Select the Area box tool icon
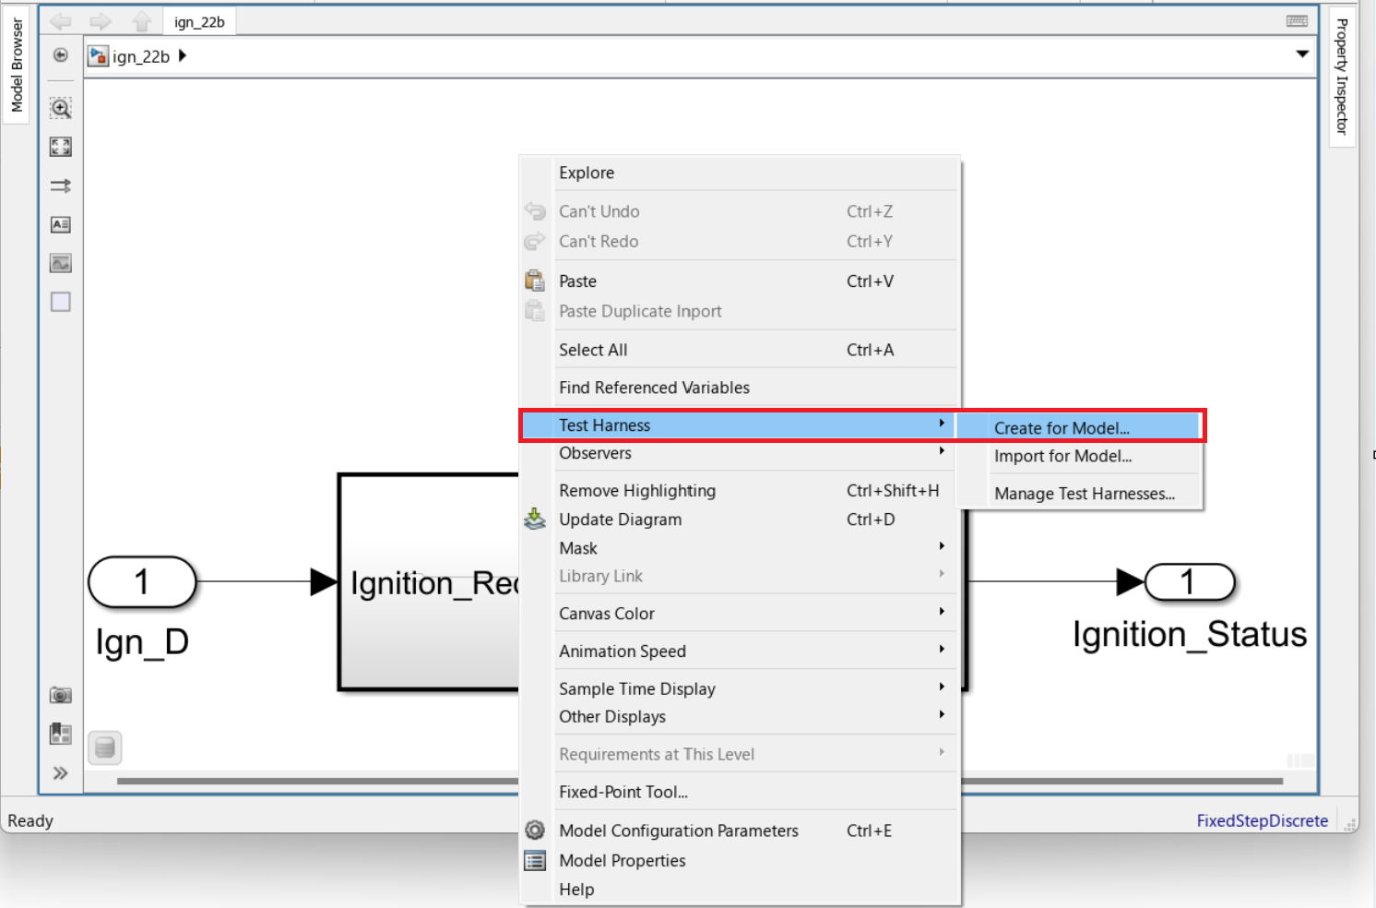 [x=61, y=302]
